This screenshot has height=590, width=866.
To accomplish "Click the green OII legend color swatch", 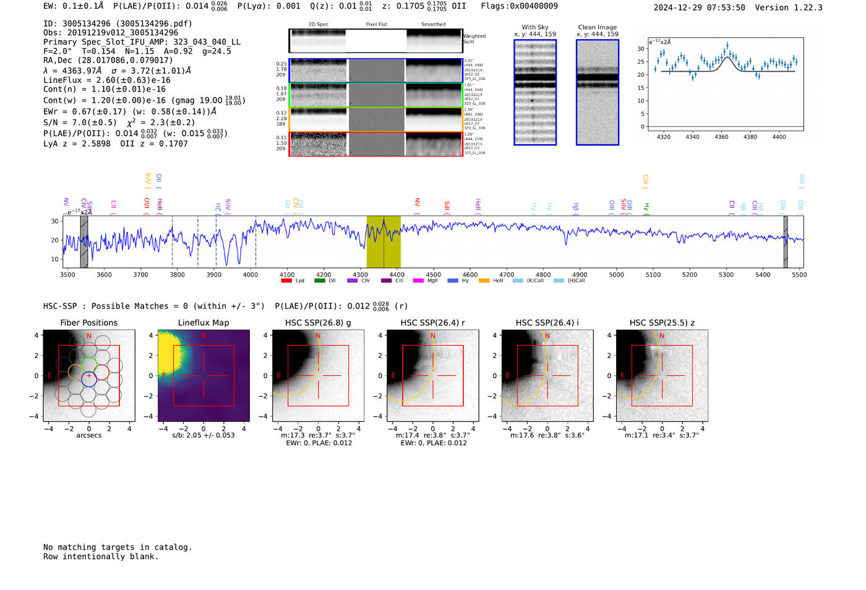I will pyautogui.click(x=319, y=280).
